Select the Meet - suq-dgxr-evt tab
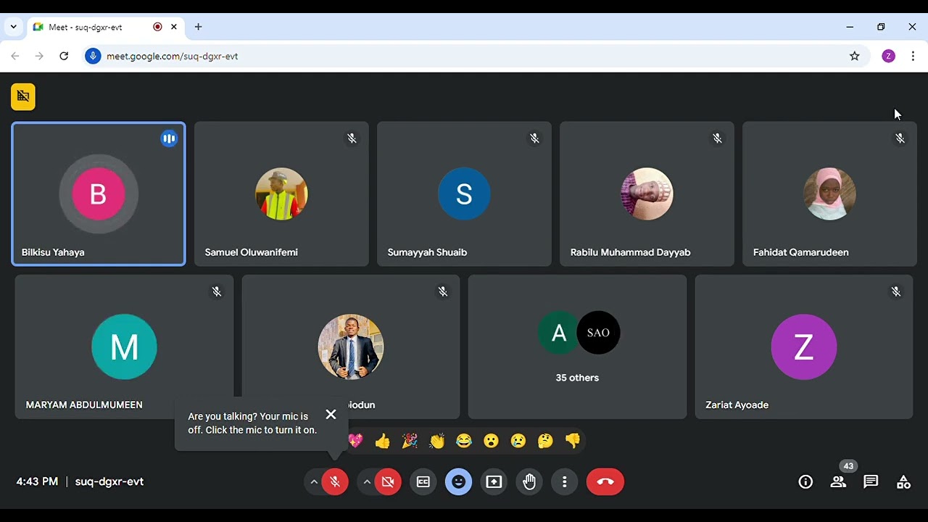 click(106, 27)
